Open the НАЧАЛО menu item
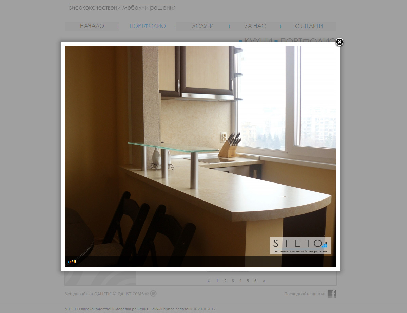407x313 pixels. [x=92, y=26]
